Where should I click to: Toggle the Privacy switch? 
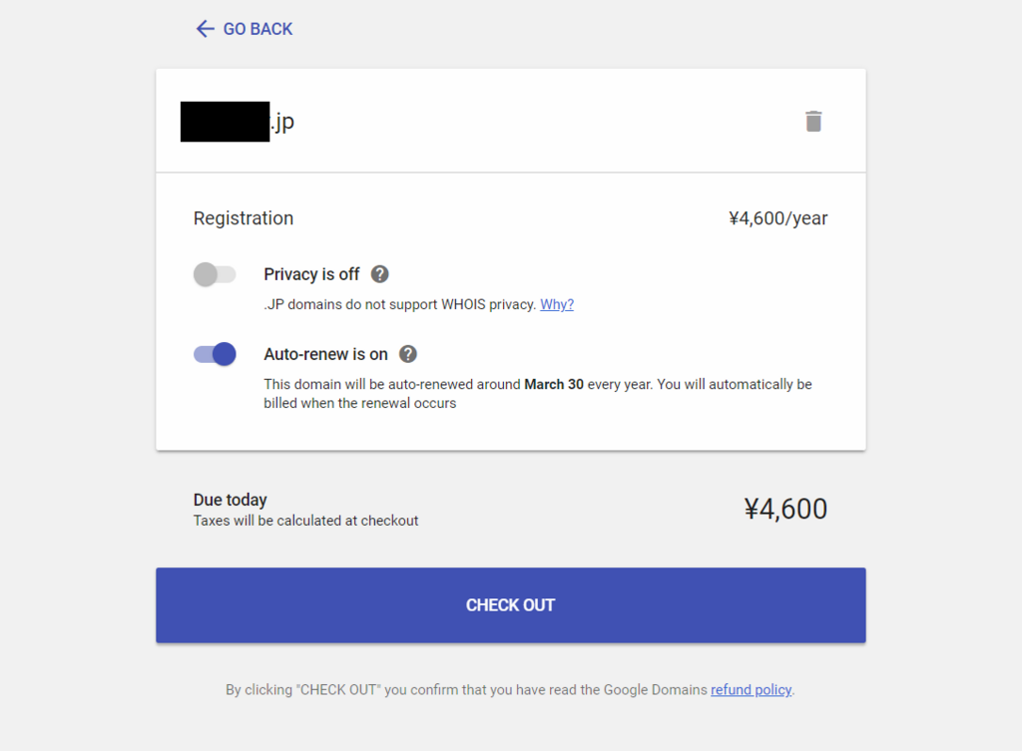[215, 274]
